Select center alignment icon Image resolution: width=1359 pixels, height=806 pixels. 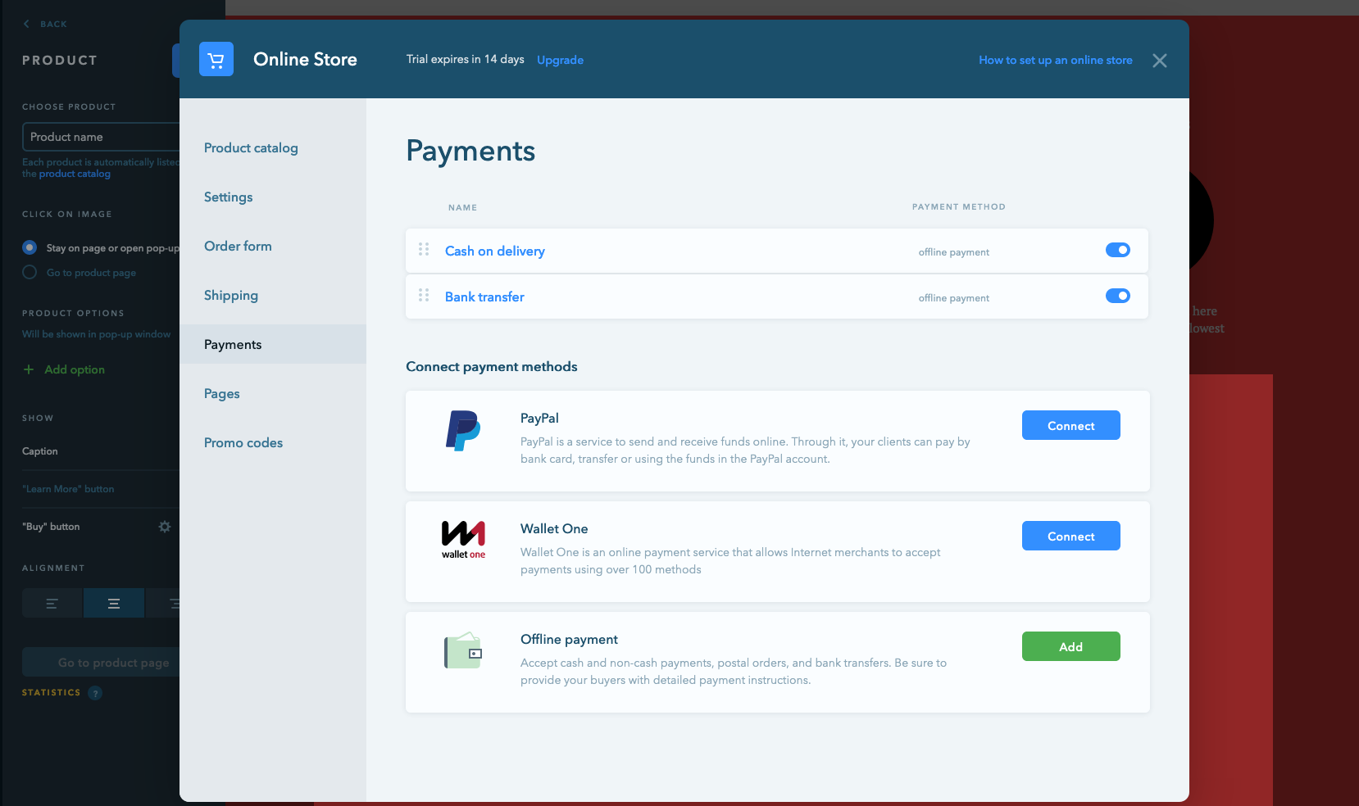114,604
